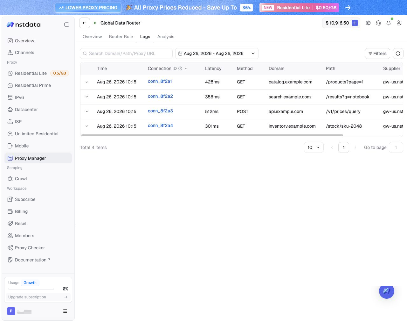Open the date range picker
407x321 pixels.
[217, 53]
